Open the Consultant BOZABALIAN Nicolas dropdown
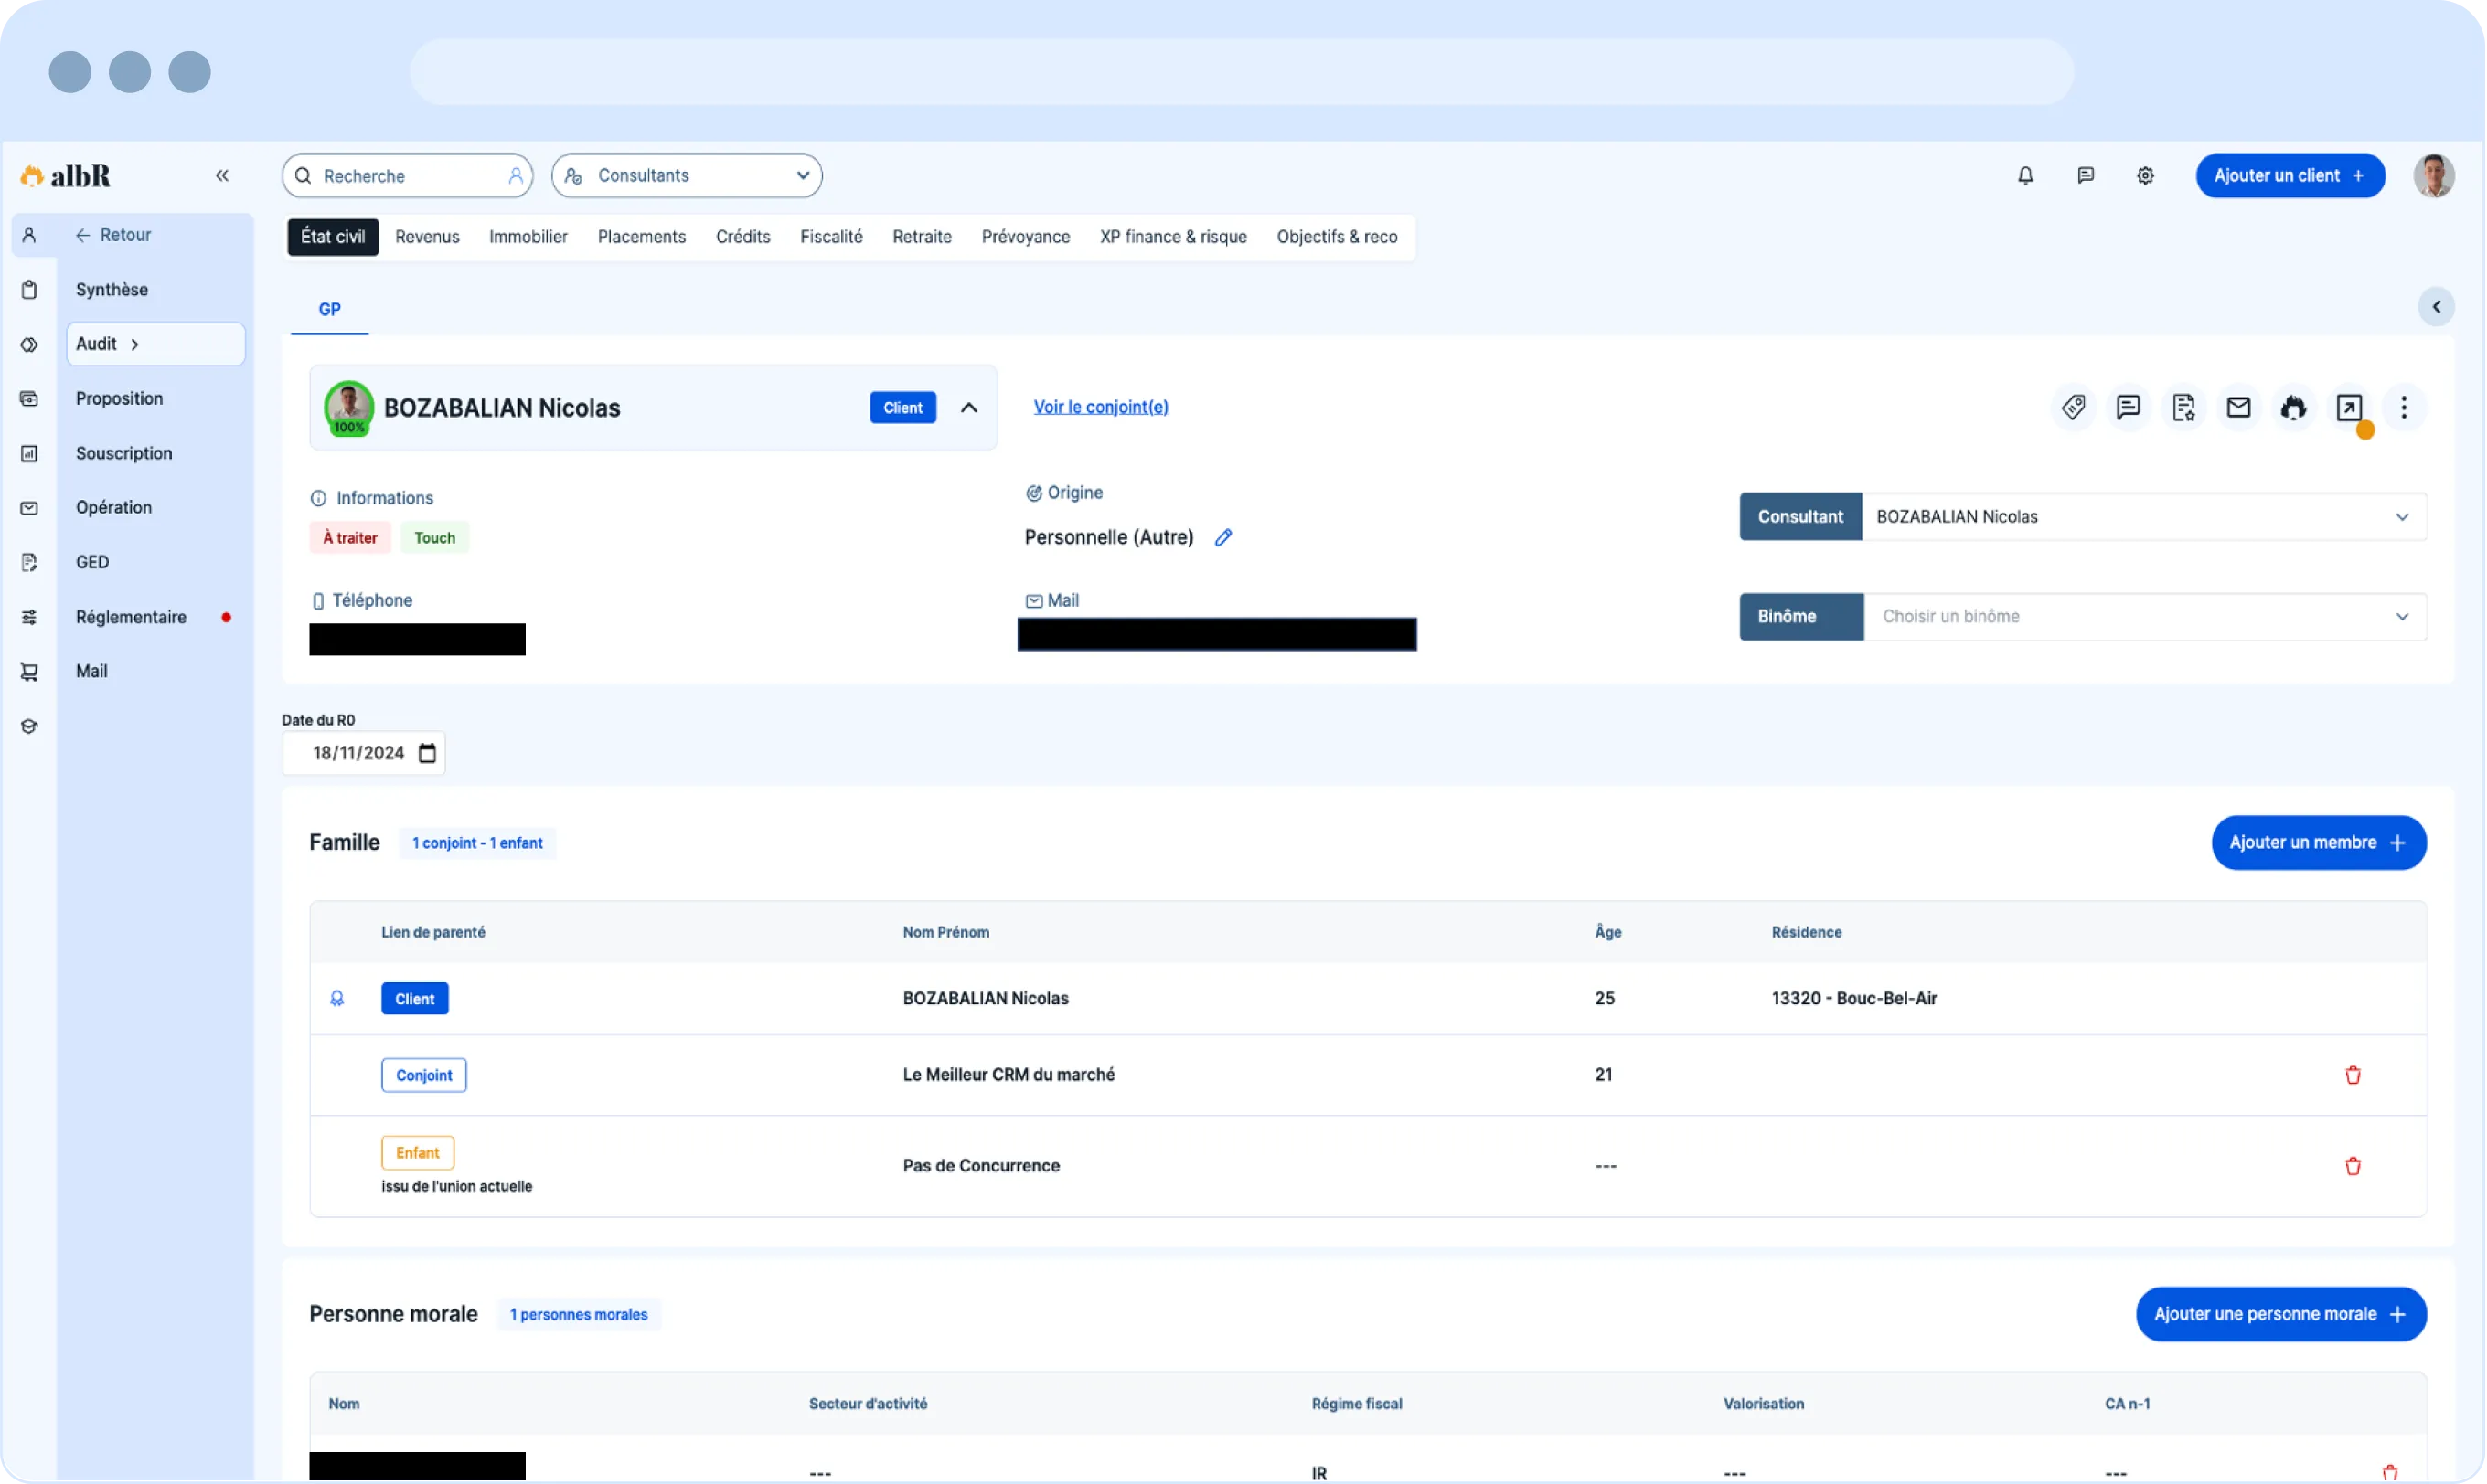 coord(2143,517)
